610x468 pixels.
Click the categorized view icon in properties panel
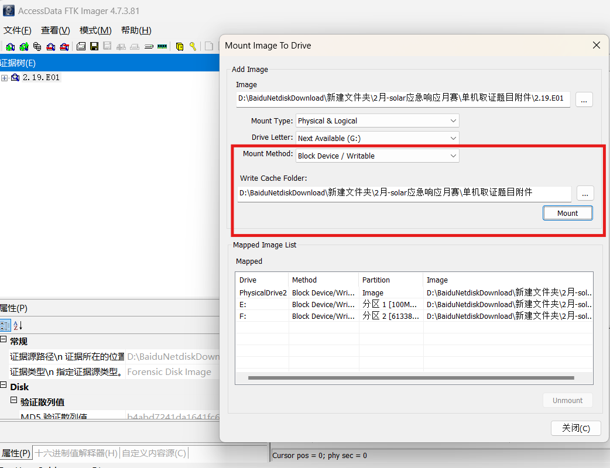click(5, 325)
